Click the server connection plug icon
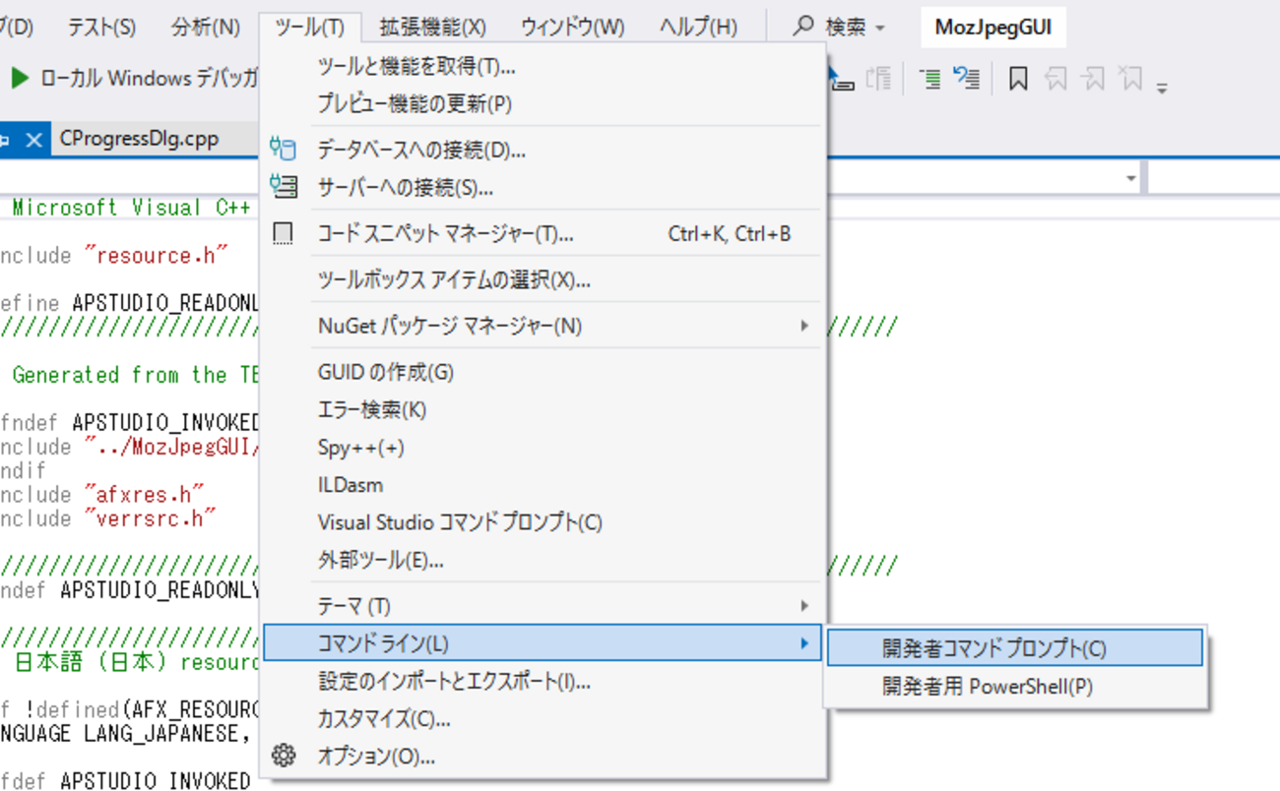The image size is (1280, 791). pyautogui.click(x=283, y=186)
